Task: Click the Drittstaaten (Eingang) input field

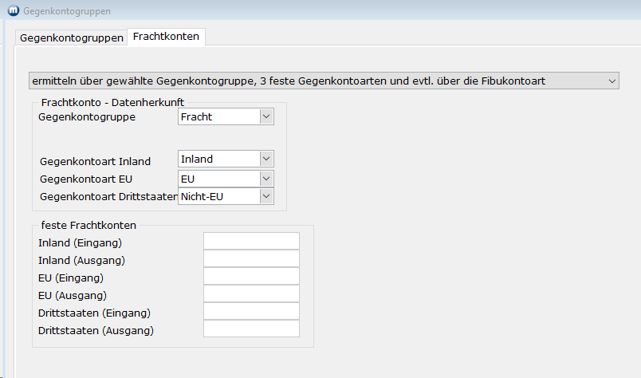Action: pos(251,312)
